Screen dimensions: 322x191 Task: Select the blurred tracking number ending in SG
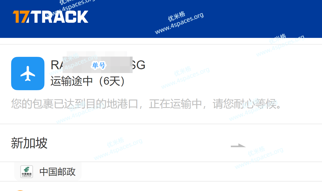coord(98,65)
